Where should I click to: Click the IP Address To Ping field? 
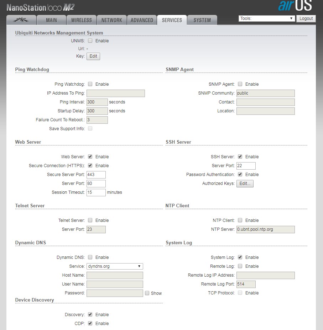coord(116,93)
